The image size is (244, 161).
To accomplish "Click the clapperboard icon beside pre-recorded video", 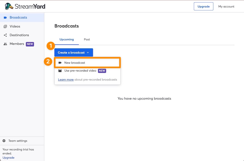I will [x=60, y=71].
